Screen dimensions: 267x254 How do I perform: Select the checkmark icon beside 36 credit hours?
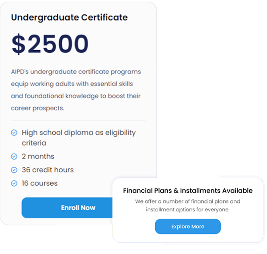(14, 170)
